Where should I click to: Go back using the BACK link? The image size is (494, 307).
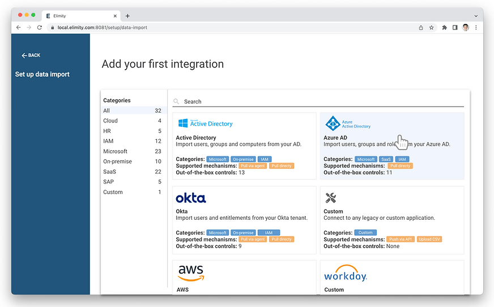[x=31, y=56]
